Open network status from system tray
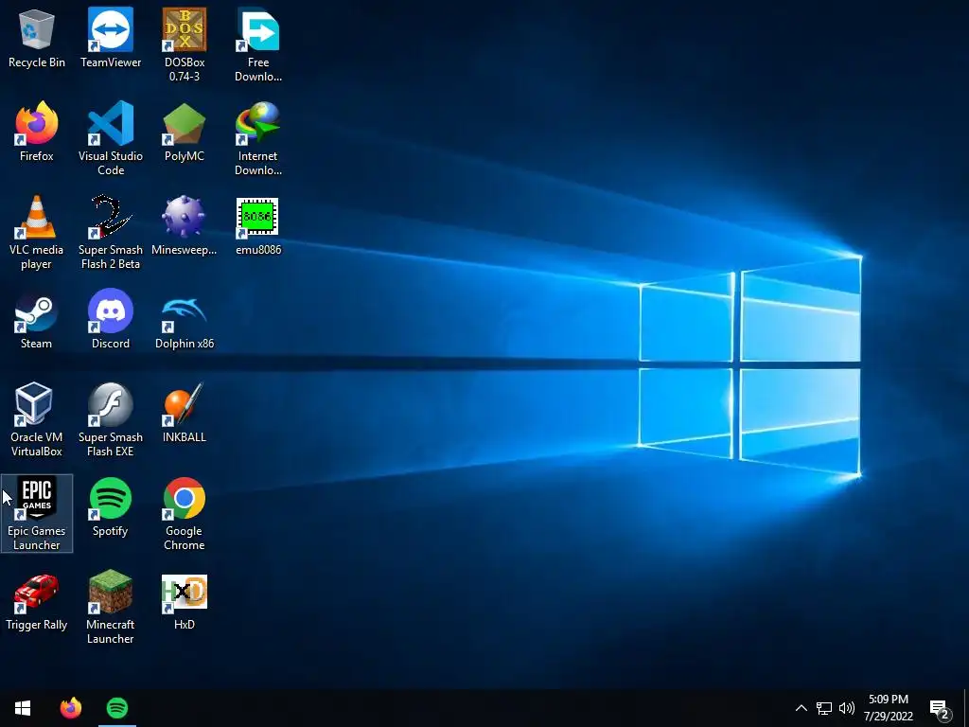 click(x=824, y=708)
